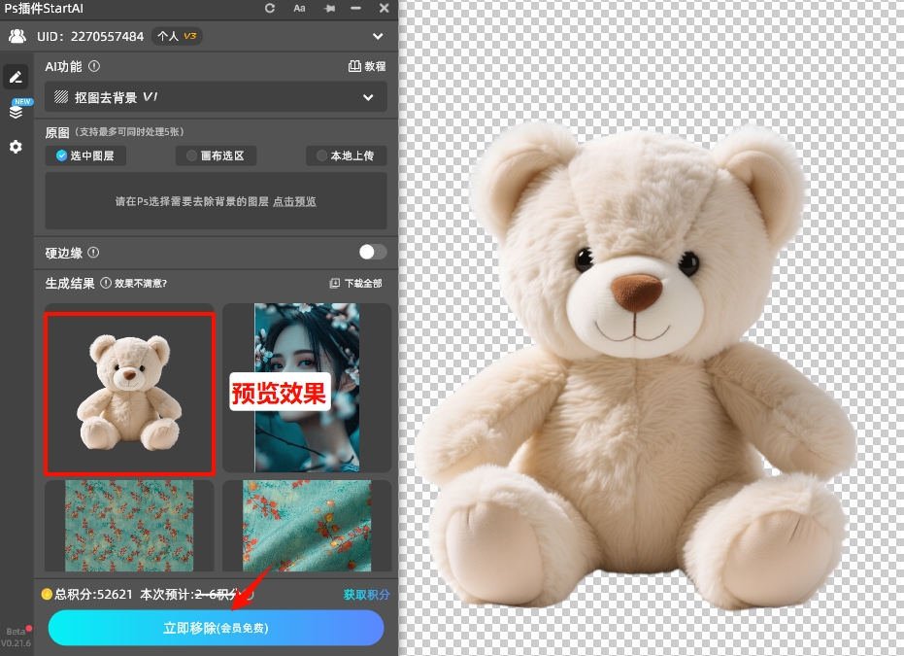Click the Aa font size icon
The height and width of the screenshot is (656, 904).
click(x=299, y=8)
